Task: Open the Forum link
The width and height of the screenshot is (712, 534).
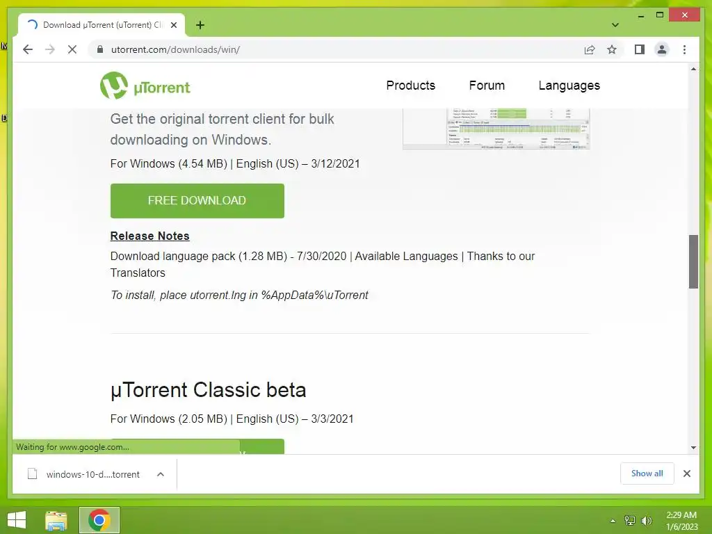Action: point(487,86)
